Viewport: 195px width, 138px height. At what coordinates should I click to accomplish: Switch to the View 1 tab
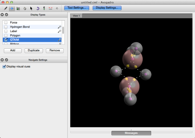(76, 16)
